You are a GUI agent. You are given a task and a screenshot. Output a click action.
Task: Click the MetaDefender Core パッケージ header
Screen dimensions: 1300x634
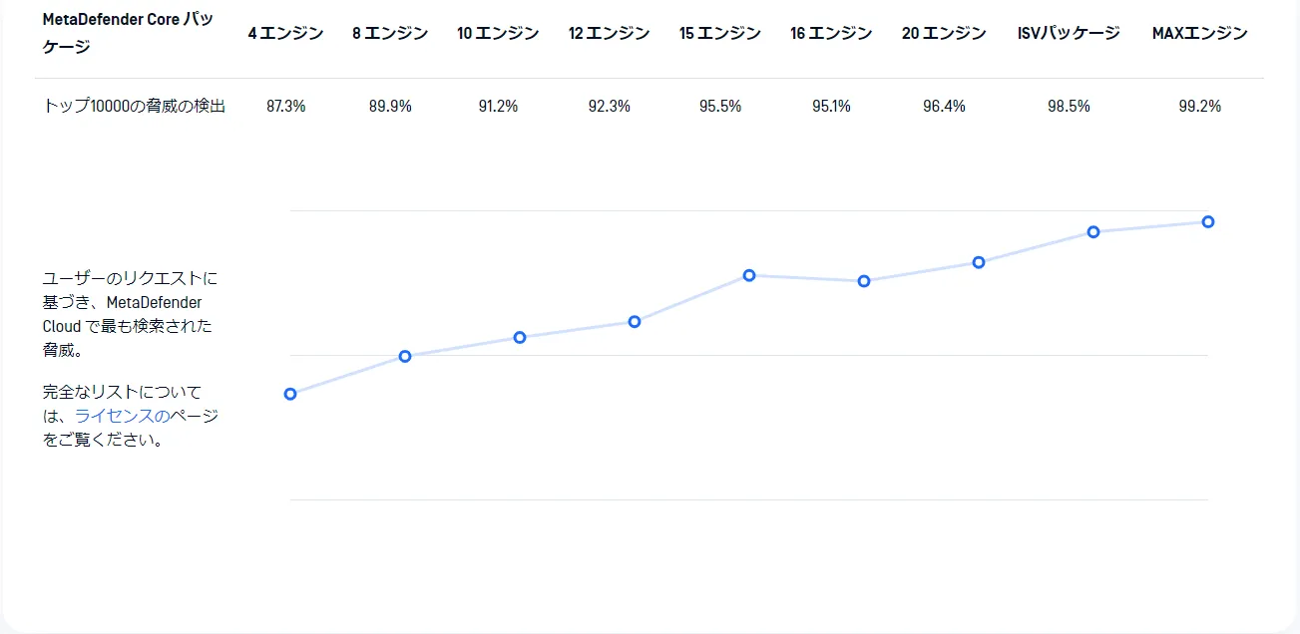tap(128, 33)
